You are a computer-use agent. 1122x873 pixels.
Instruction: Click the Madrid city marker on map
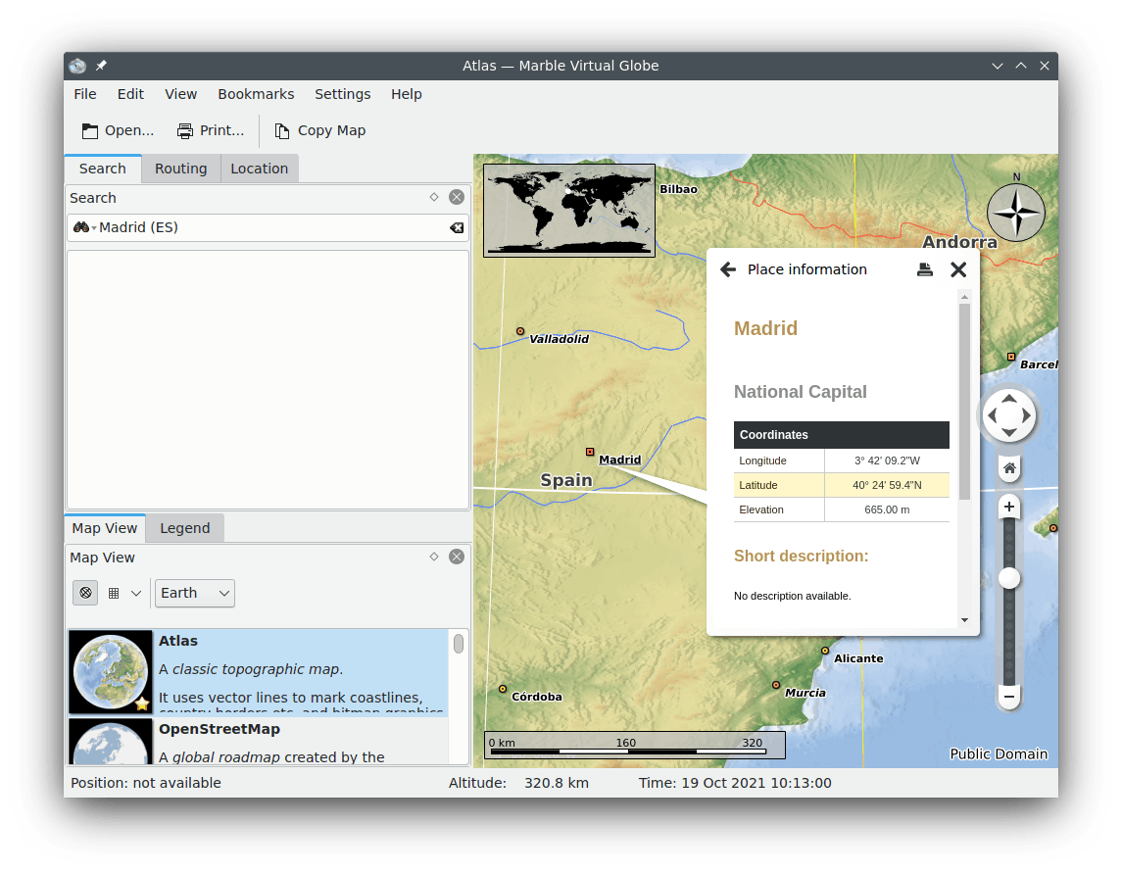(x=590, y=453)
